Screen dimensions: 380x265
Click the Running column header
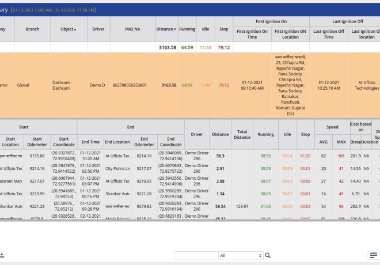click(187, 29)
